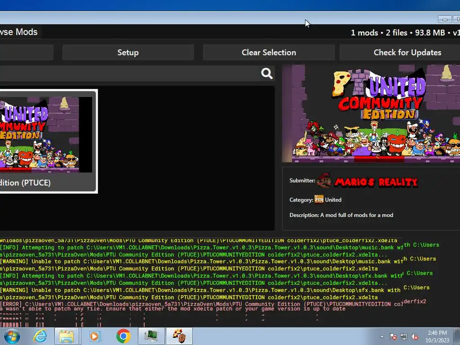The height and width of the screenshot is (345, 460).
Task: Minimize the Pizza Oven window
Action: pos(445,19)
